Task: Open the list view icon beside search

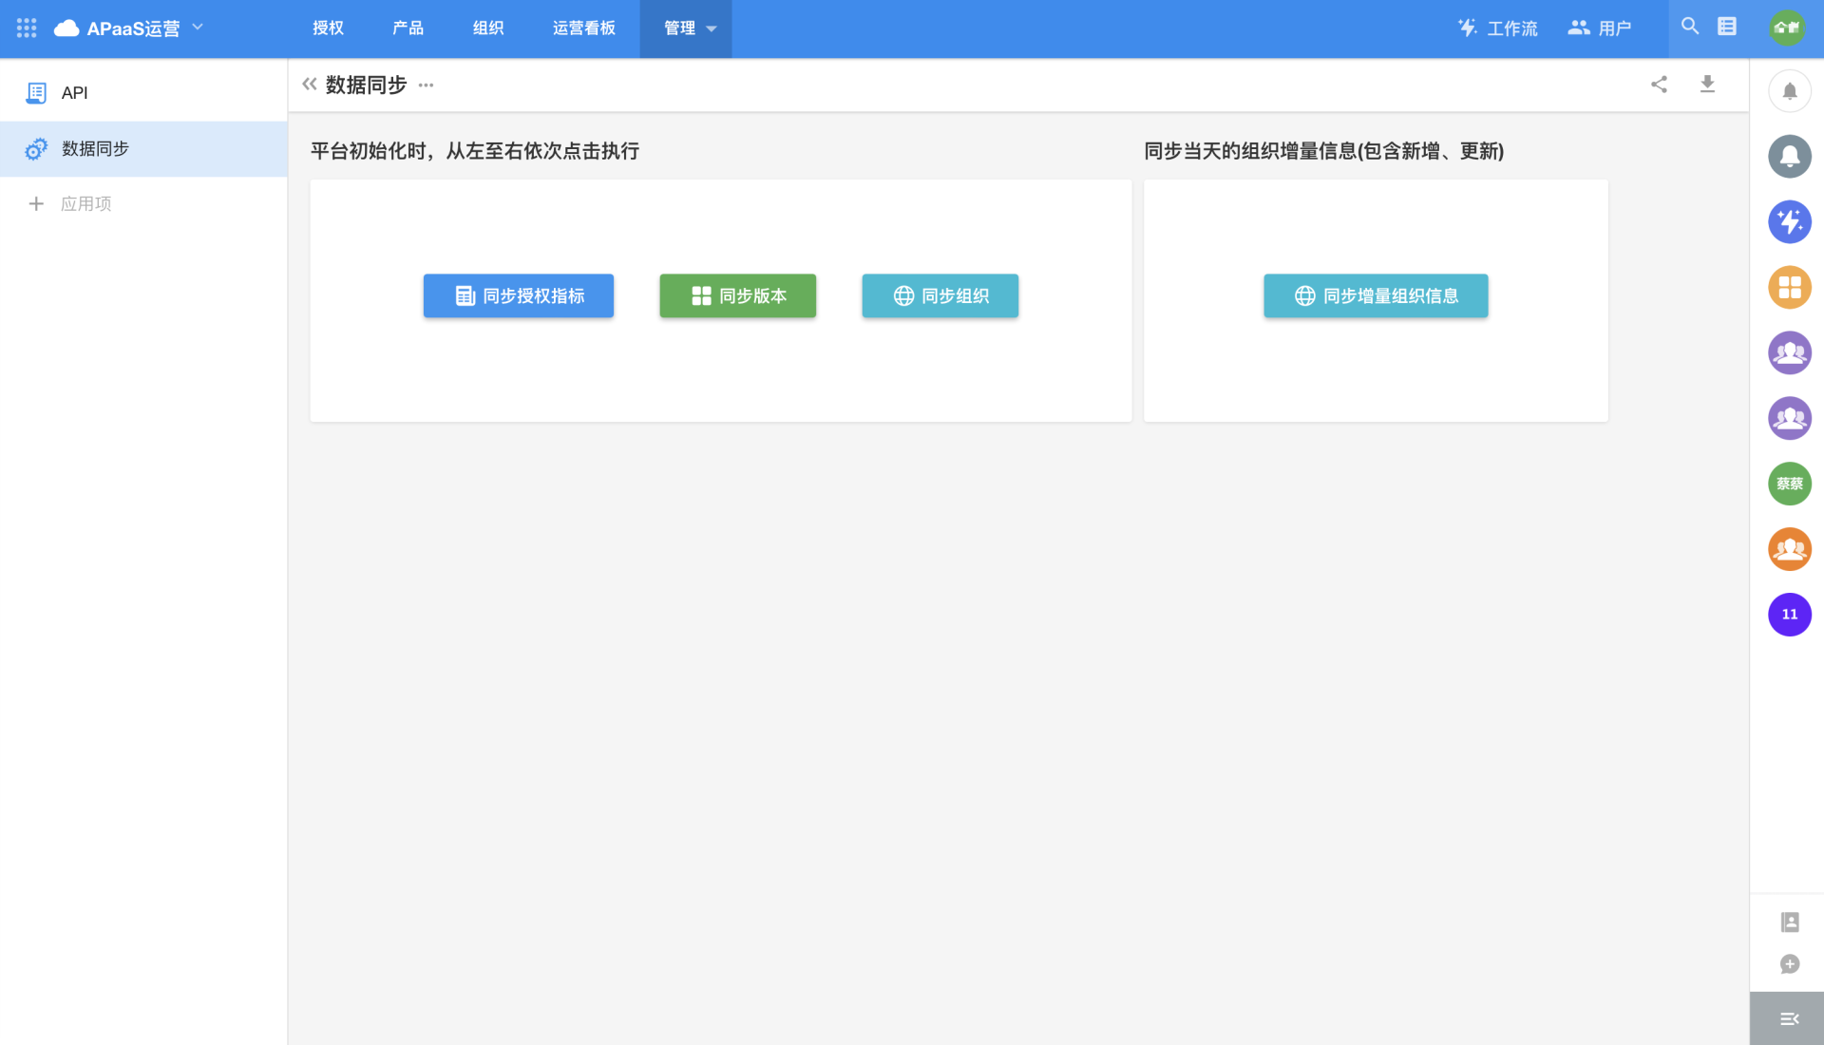Action: point(1727,27)
